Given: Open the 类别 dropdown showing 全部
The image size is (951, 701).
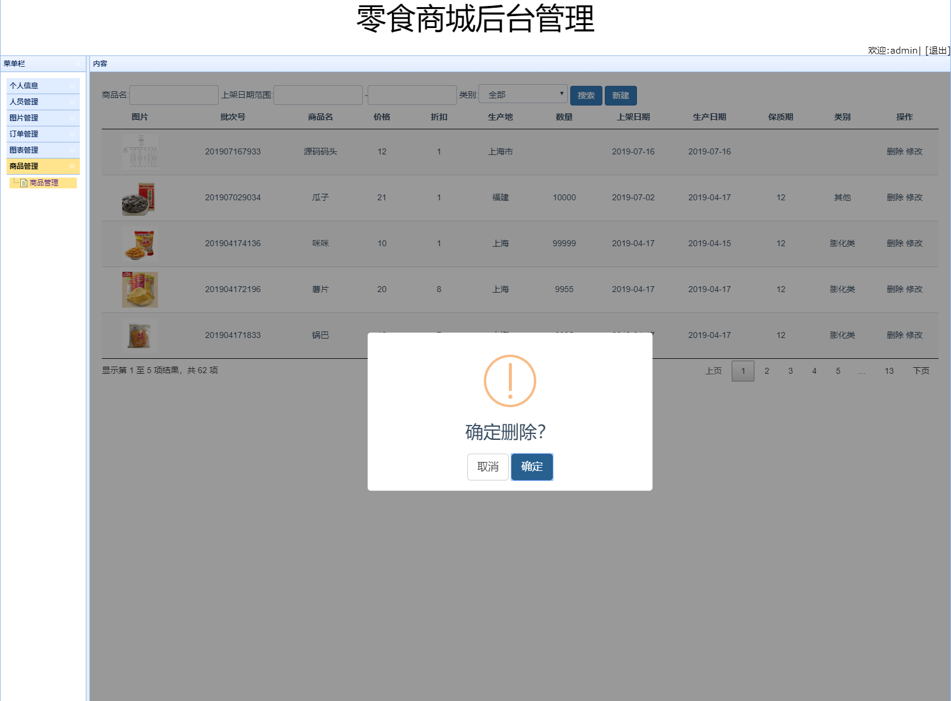Looking at the screenshot, I should 523,94.
